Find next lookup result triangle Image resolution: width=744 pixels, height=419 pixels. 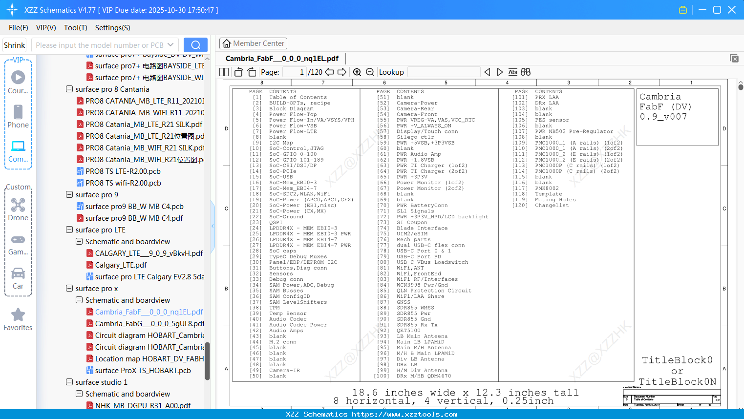click(500, 72)
